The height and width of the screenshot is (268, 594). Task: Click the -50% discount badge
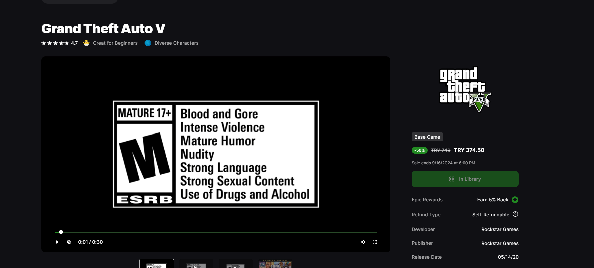(420, 150)
